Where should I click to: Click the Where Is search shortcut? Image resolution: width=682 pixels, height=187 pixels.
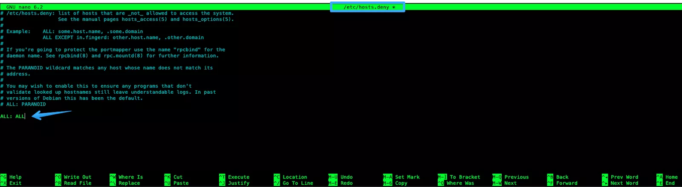pyautogui.click(x=130, y=177)
